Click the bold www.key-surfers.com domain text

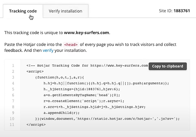tap(86, 33)
